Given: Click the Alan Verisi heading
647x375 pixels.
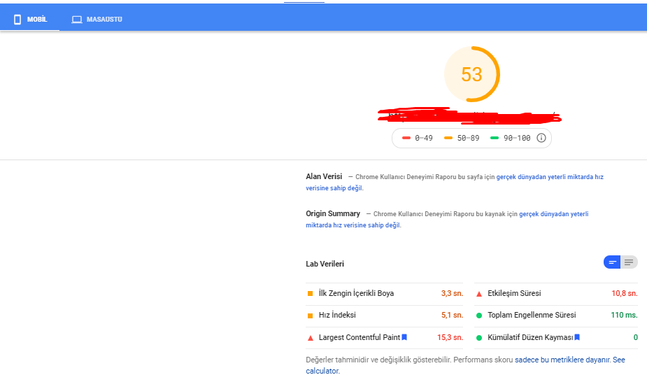Looking at the screenshot, I should tap(324, 176).
